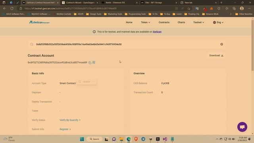Screen dimensions: 254x143
Task: Open the Marketing Tools bookmark folder
Action: pyautogui.click(x=113, y=14)
